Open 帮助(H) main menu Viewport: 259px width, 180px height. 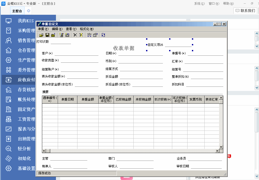pyautogui.click(x=228, y=4)
